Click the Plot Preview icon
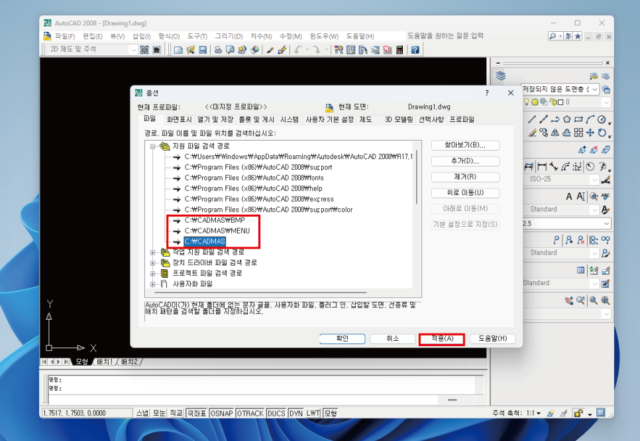 pyautogui.click(x=230, y=50)
